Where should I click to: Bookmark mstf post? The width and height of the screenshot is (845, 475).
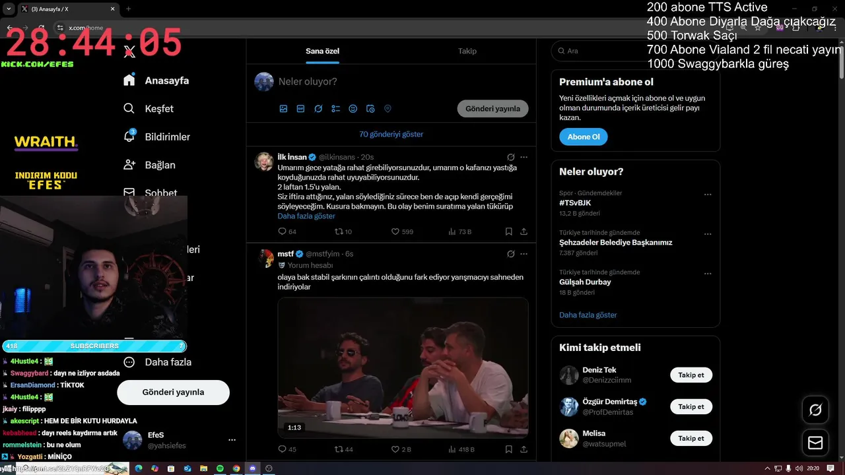508,449
